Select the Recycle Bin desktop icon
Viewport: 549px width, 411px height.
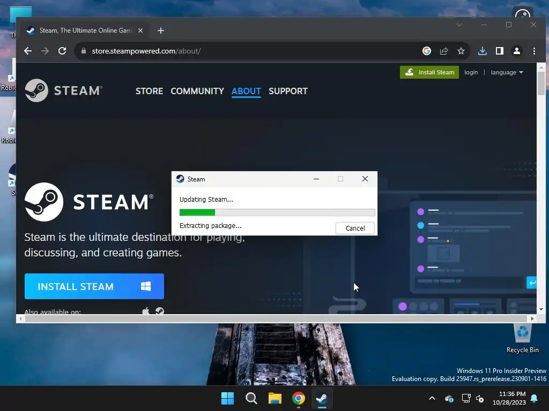pos(522,338)
